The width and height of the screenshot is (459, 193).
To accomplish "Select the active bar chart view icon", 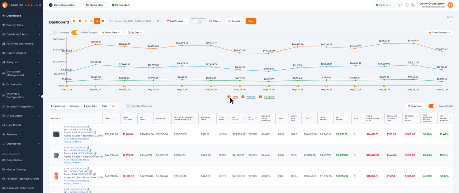I will [x=97, y=21].
